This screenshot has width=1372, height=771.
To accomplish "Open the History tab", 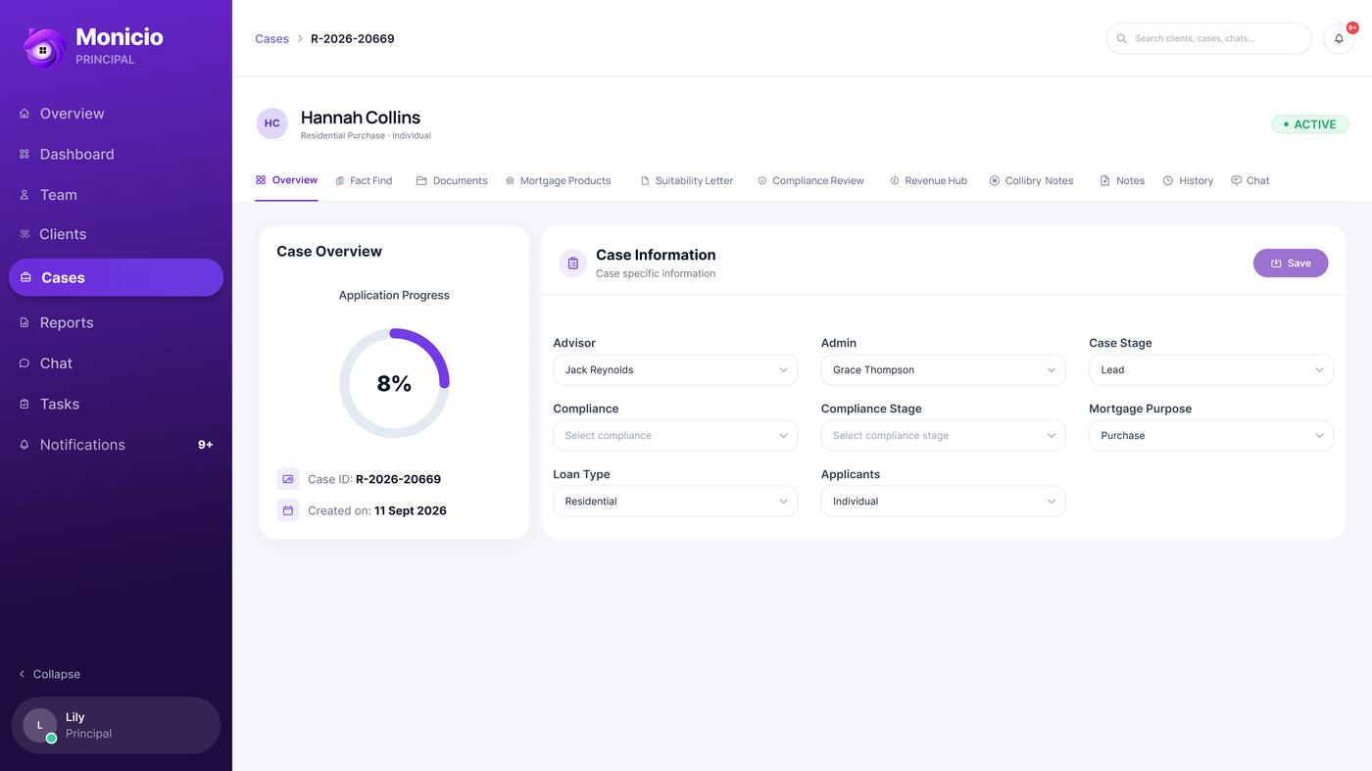I will 1188,180.
